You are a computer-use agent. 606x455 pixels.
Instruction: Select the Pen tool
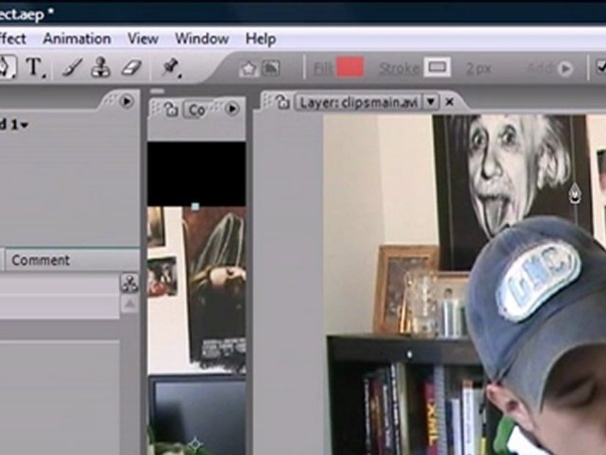(6, 68)
